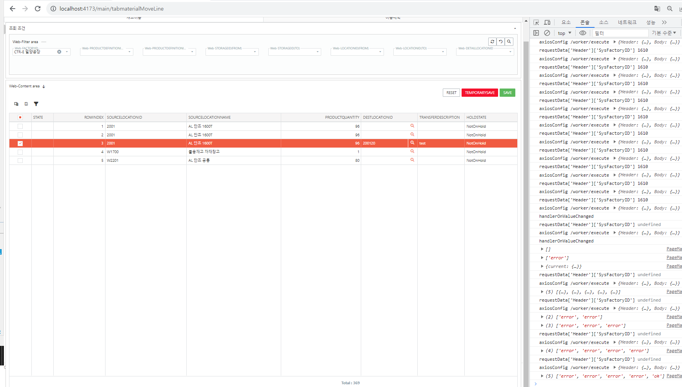Click the funnel filter icon above table
Viewport: 682px width, 387px height.
click(36, 104)
